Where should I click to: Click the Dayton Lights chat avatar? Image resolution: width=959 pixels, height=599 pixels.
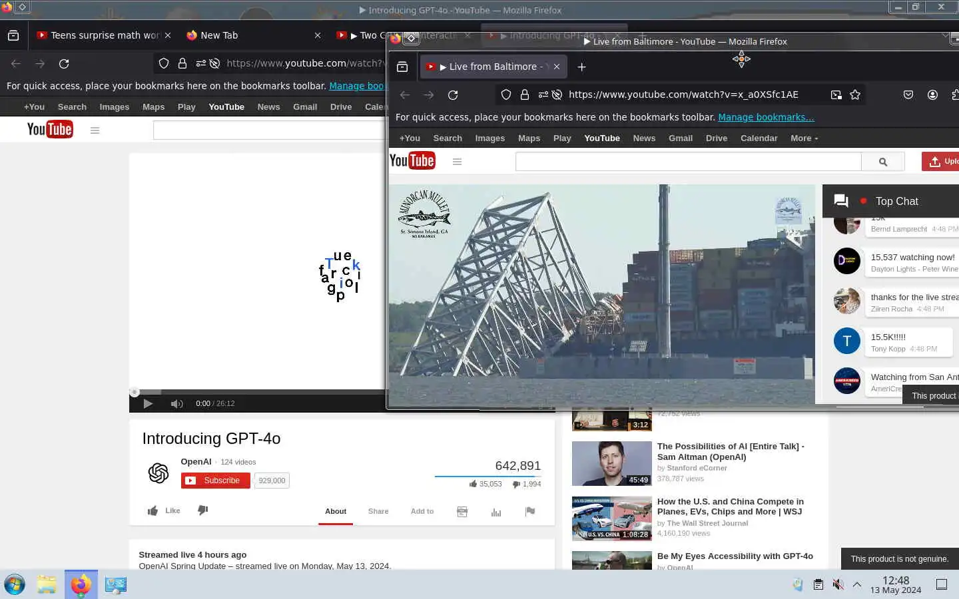click(x=847, y=261)
